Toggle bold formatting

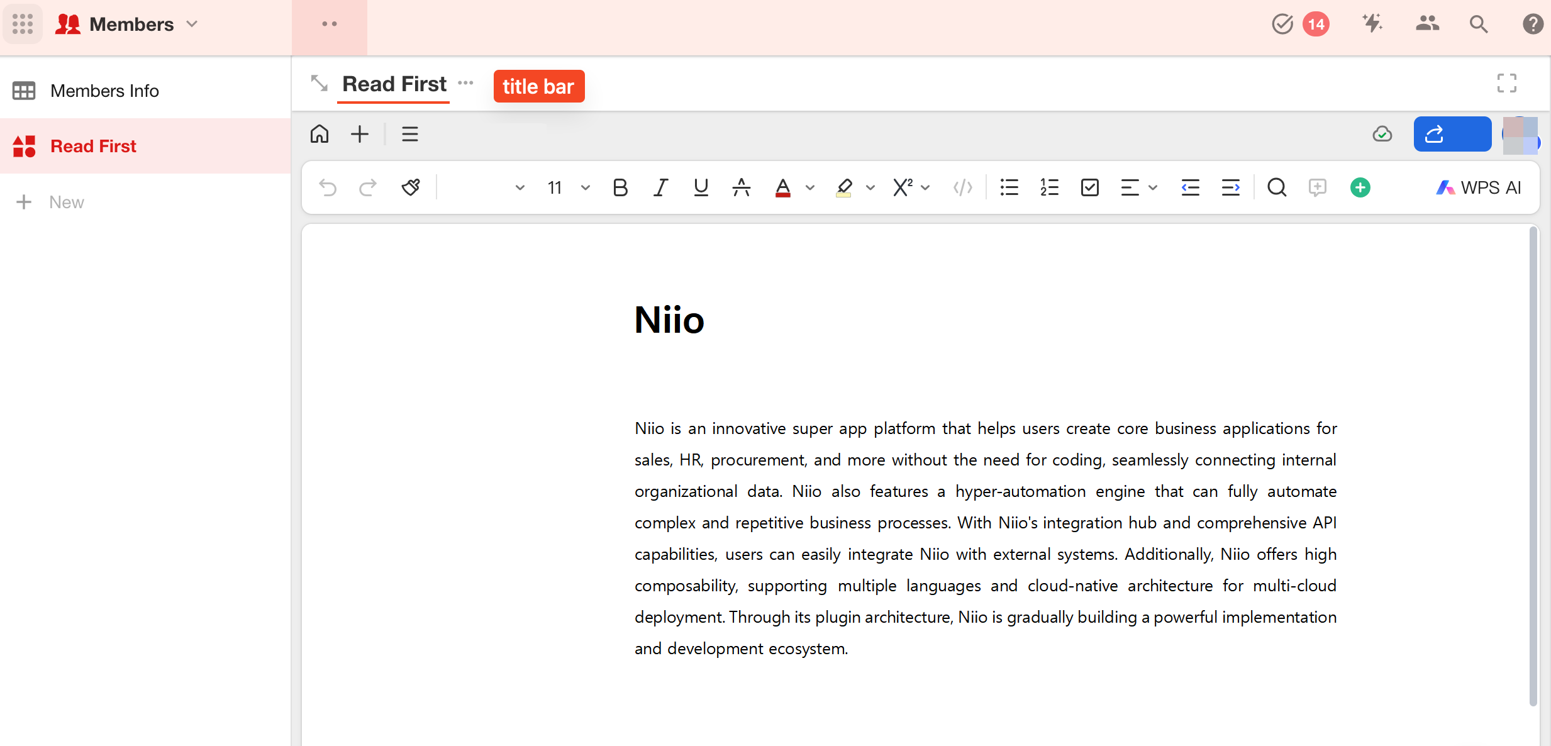click(x=620, y=187)
